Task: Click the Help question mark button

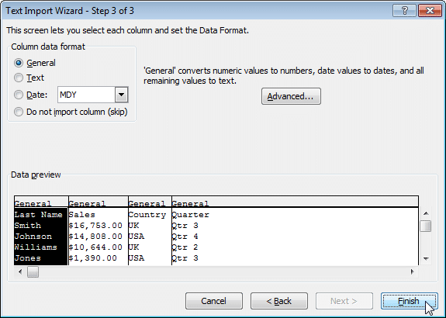Action: (x=404, y=11)
